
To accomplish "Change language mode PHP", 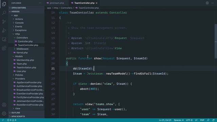I will tap(202, 120).
